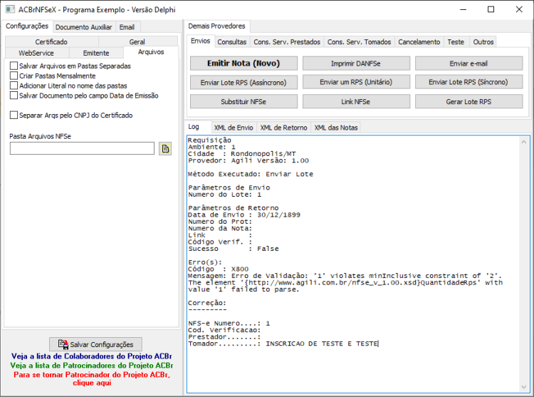Viewport: 534px width, 397px height.
Task: Click the folder browse icon for Pasta Arquivos NFSe
Action: (165, 148)
